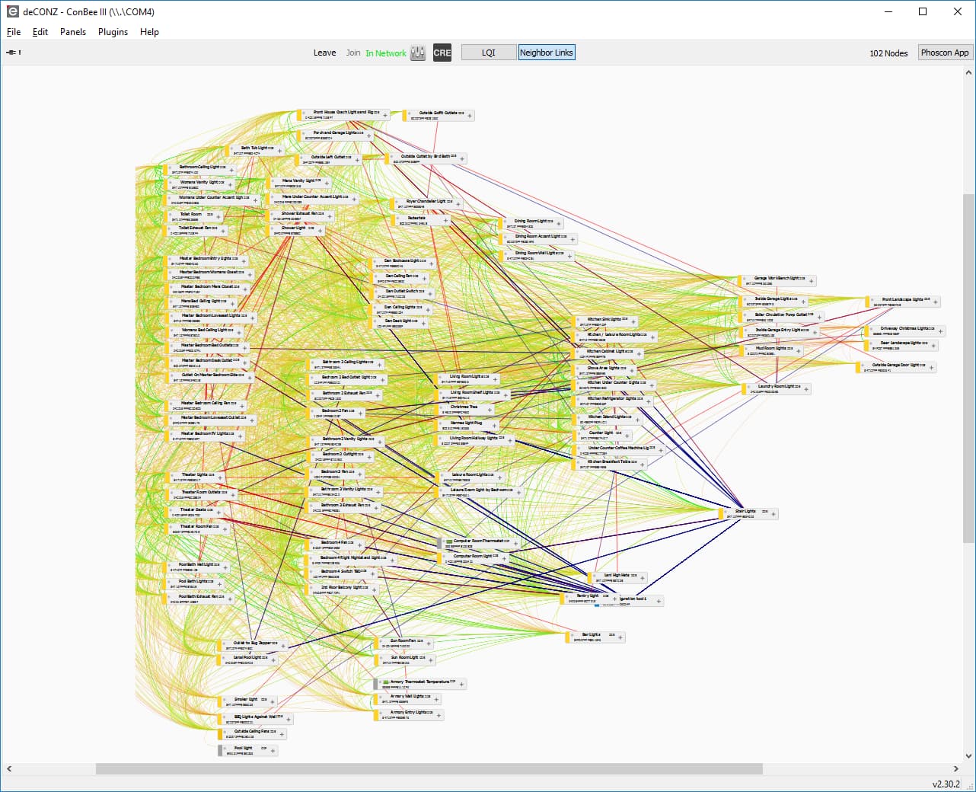Expand Garage WorkBench Light node plus
This screenshot has height=792, width=976.
click(812, 281)
